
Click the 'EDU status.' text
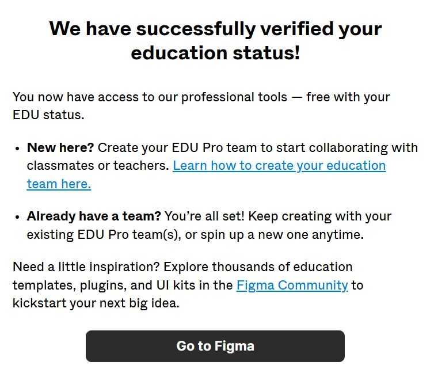[x=48, y=115]
